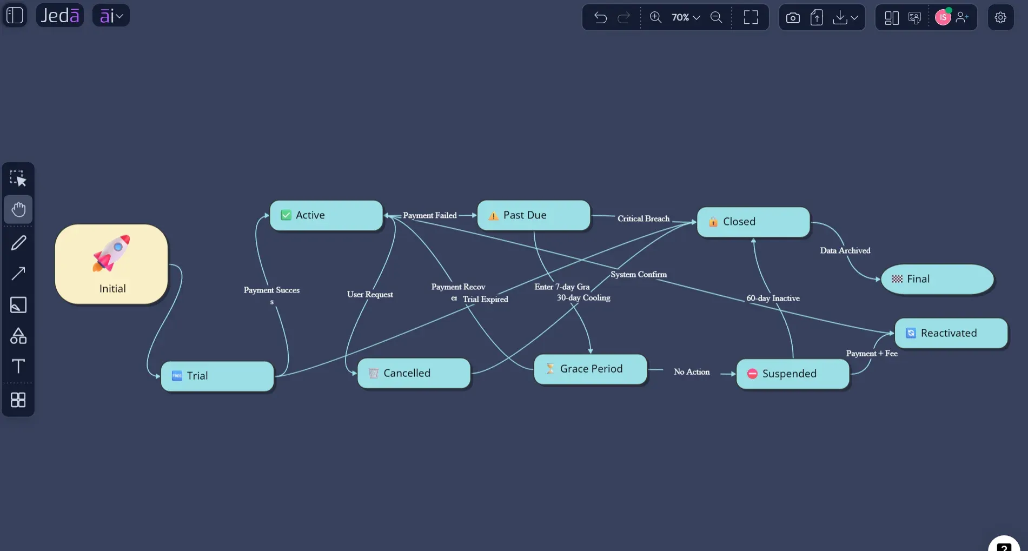Click the 'No Action' connector label
1028x551 pixels.
coord(692,371)
